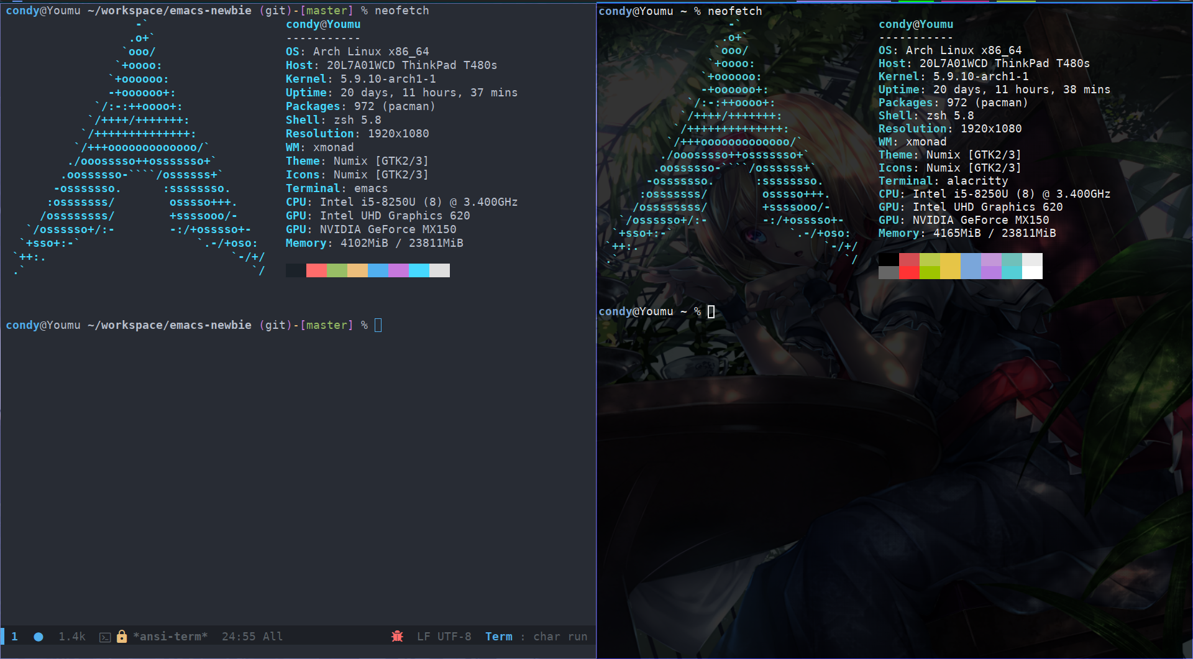Click the lime green swatch in the alacritty palette
This screenshot has width=1193, height=659.
tap(930, 273)
